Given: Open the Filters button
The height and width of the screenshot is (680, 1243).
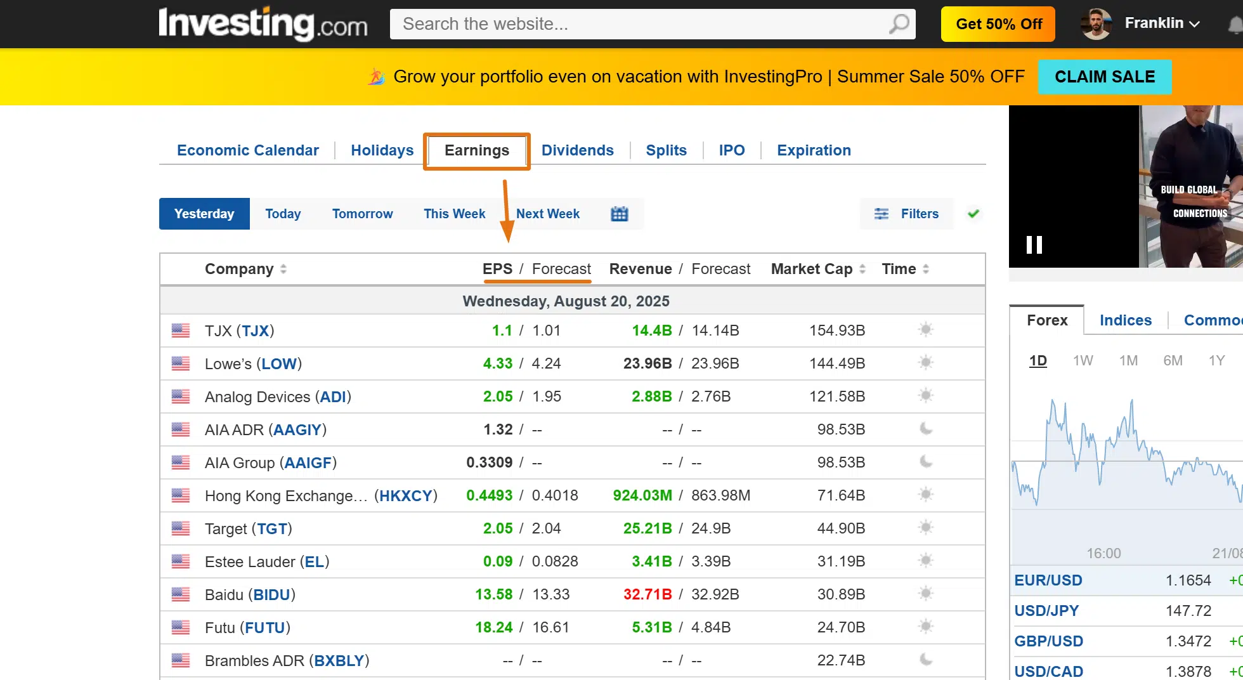Looking at the screenshot, I should (907, 214).
